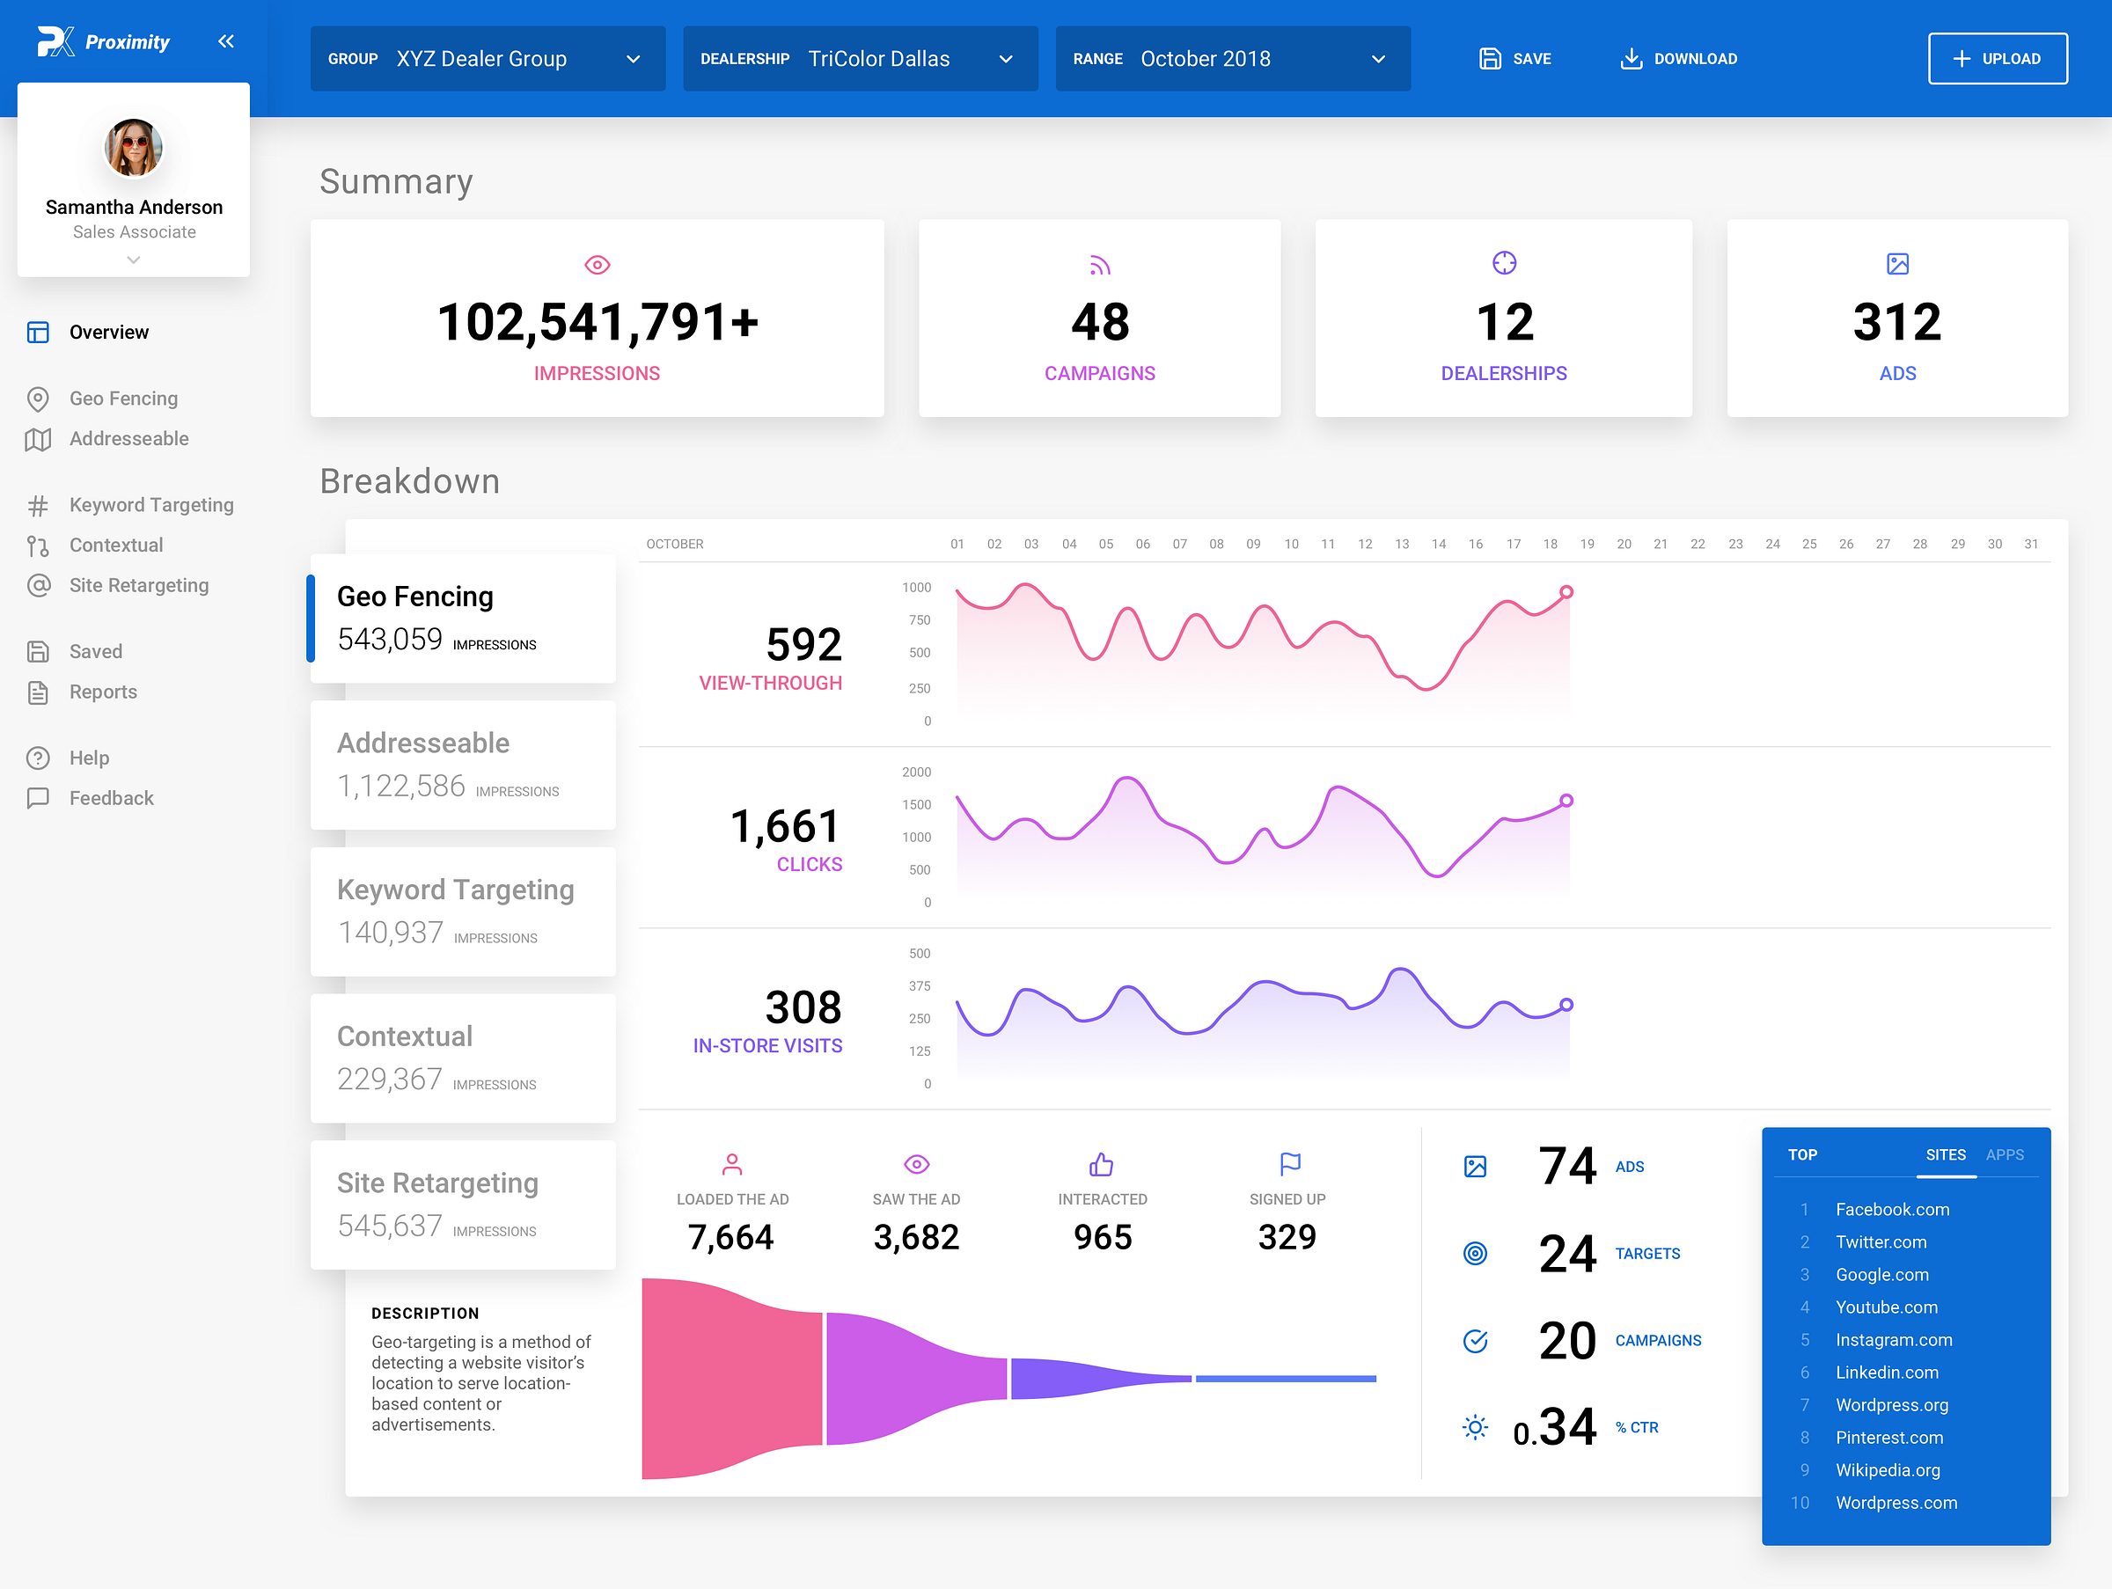Open the Range dropdown October 2018
This screenshot has height=1589, width=2112.
point(1232,59)
